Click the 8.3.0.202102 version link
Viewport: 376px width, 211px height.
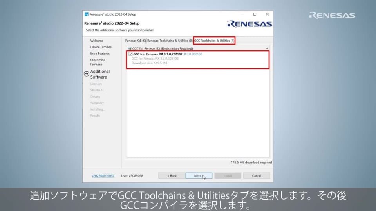click(x=193, y=54)
